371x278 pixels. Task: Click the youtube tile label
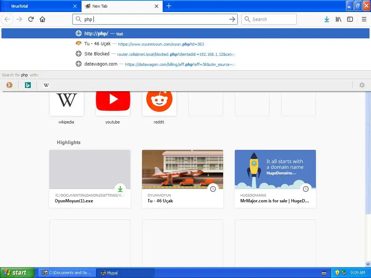pos(113,122)
